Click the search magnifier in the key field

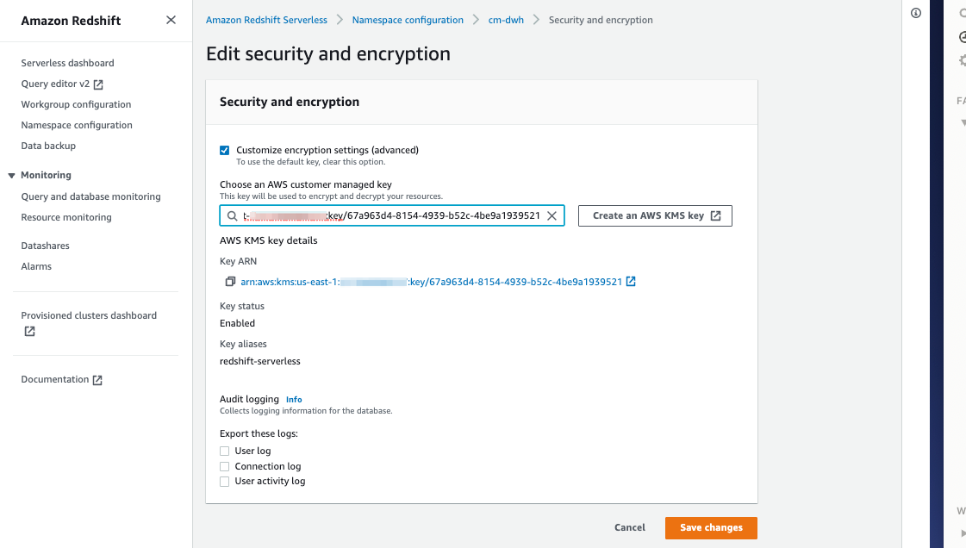[234, 215]
